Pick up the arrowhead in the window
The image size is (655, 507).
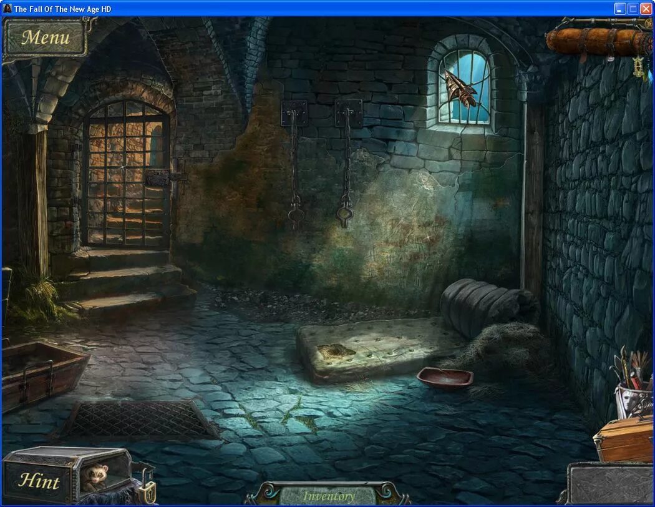(460, 89)
